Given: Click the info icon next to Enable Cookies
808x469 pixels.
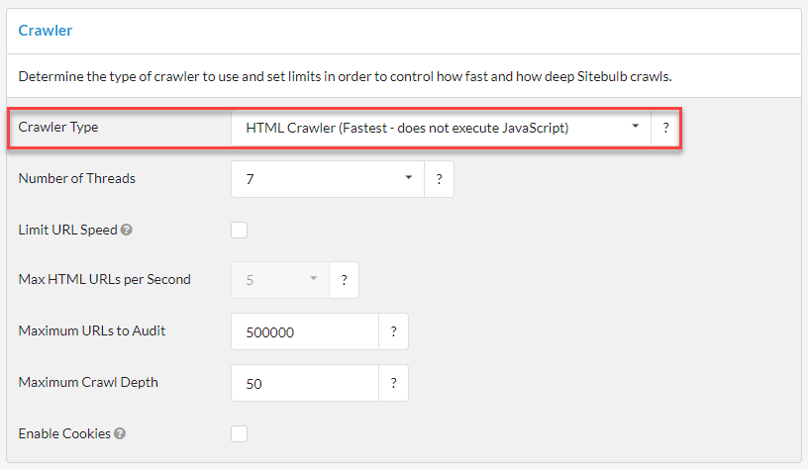Looking at the screenshot, I should (x=120, y=433).
